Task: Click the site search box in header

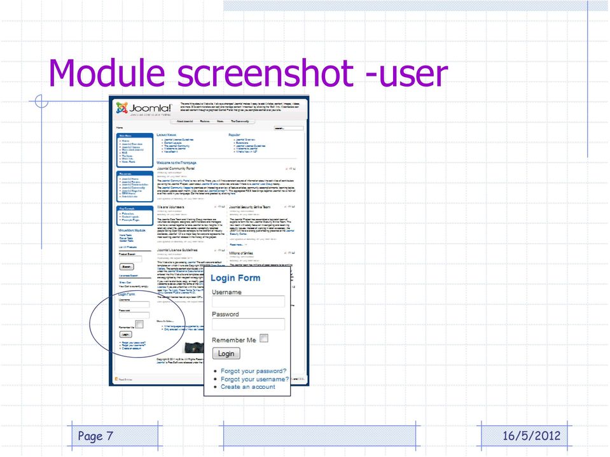Action: 289,128
